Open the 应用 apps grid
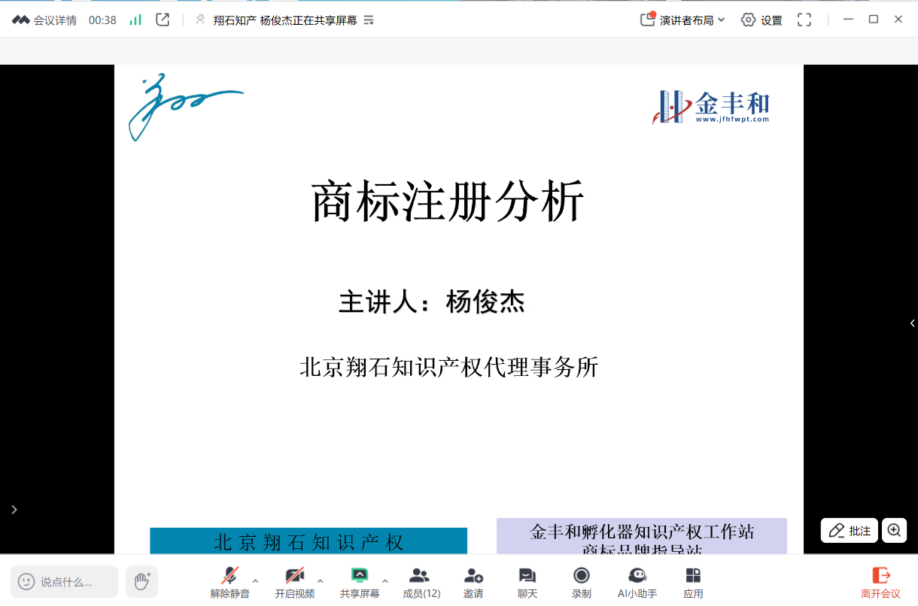918x606 pixels. point(693,583)
